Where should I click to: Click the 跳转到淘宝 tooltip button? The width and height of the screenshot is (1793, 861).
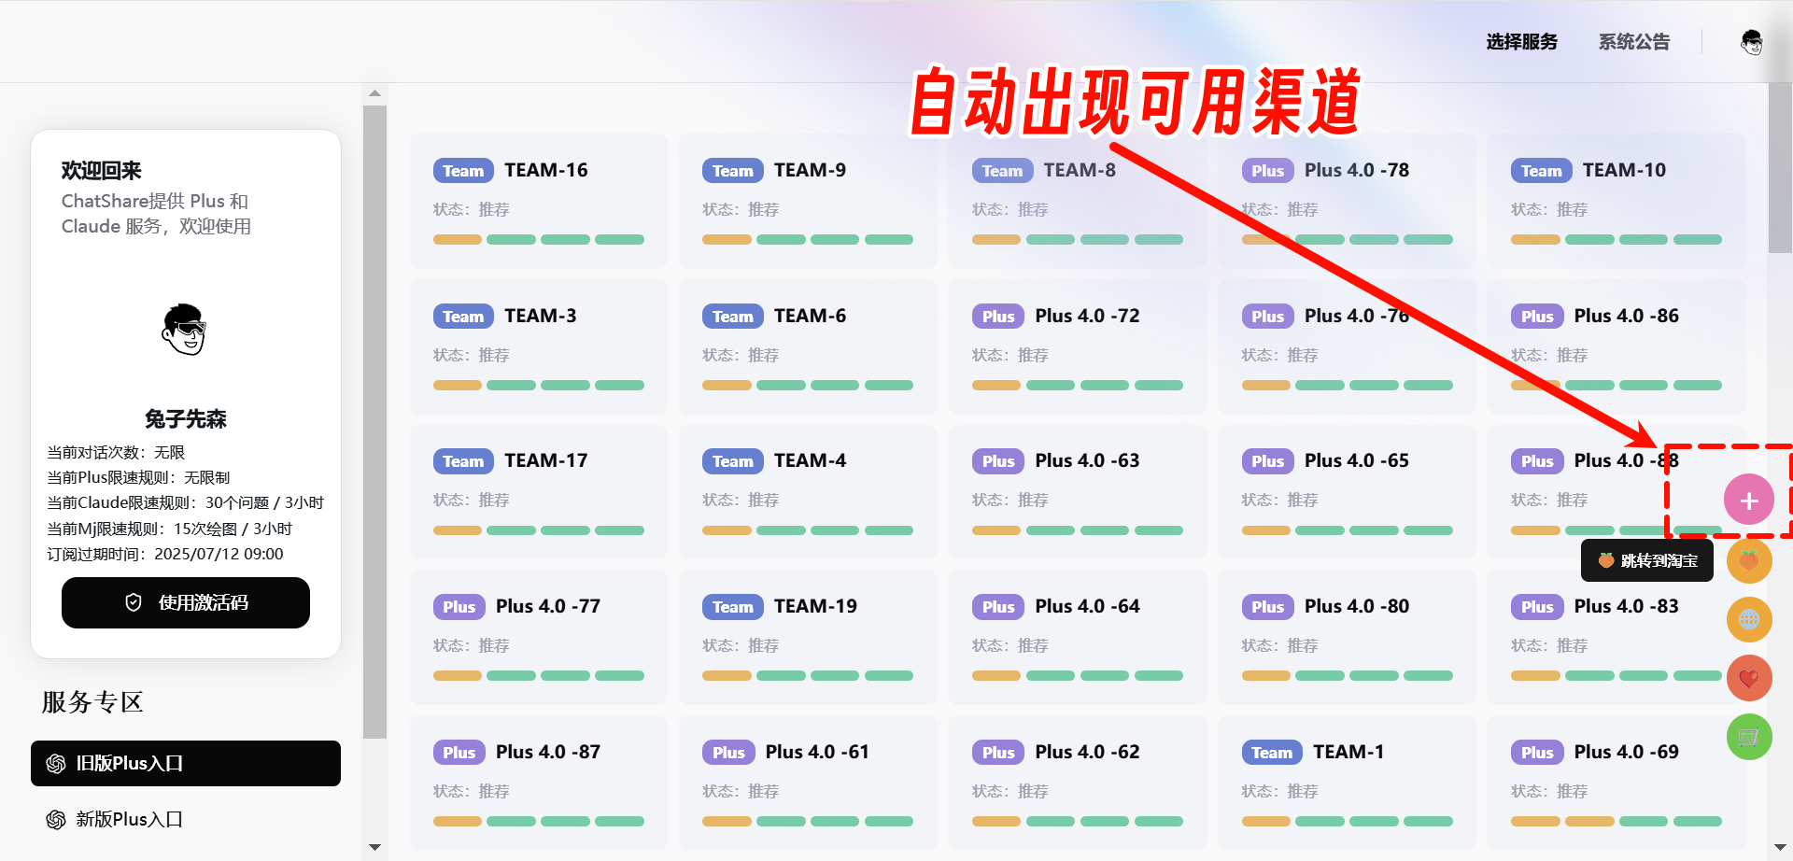pyautogui.click(x=1646, y=560)
